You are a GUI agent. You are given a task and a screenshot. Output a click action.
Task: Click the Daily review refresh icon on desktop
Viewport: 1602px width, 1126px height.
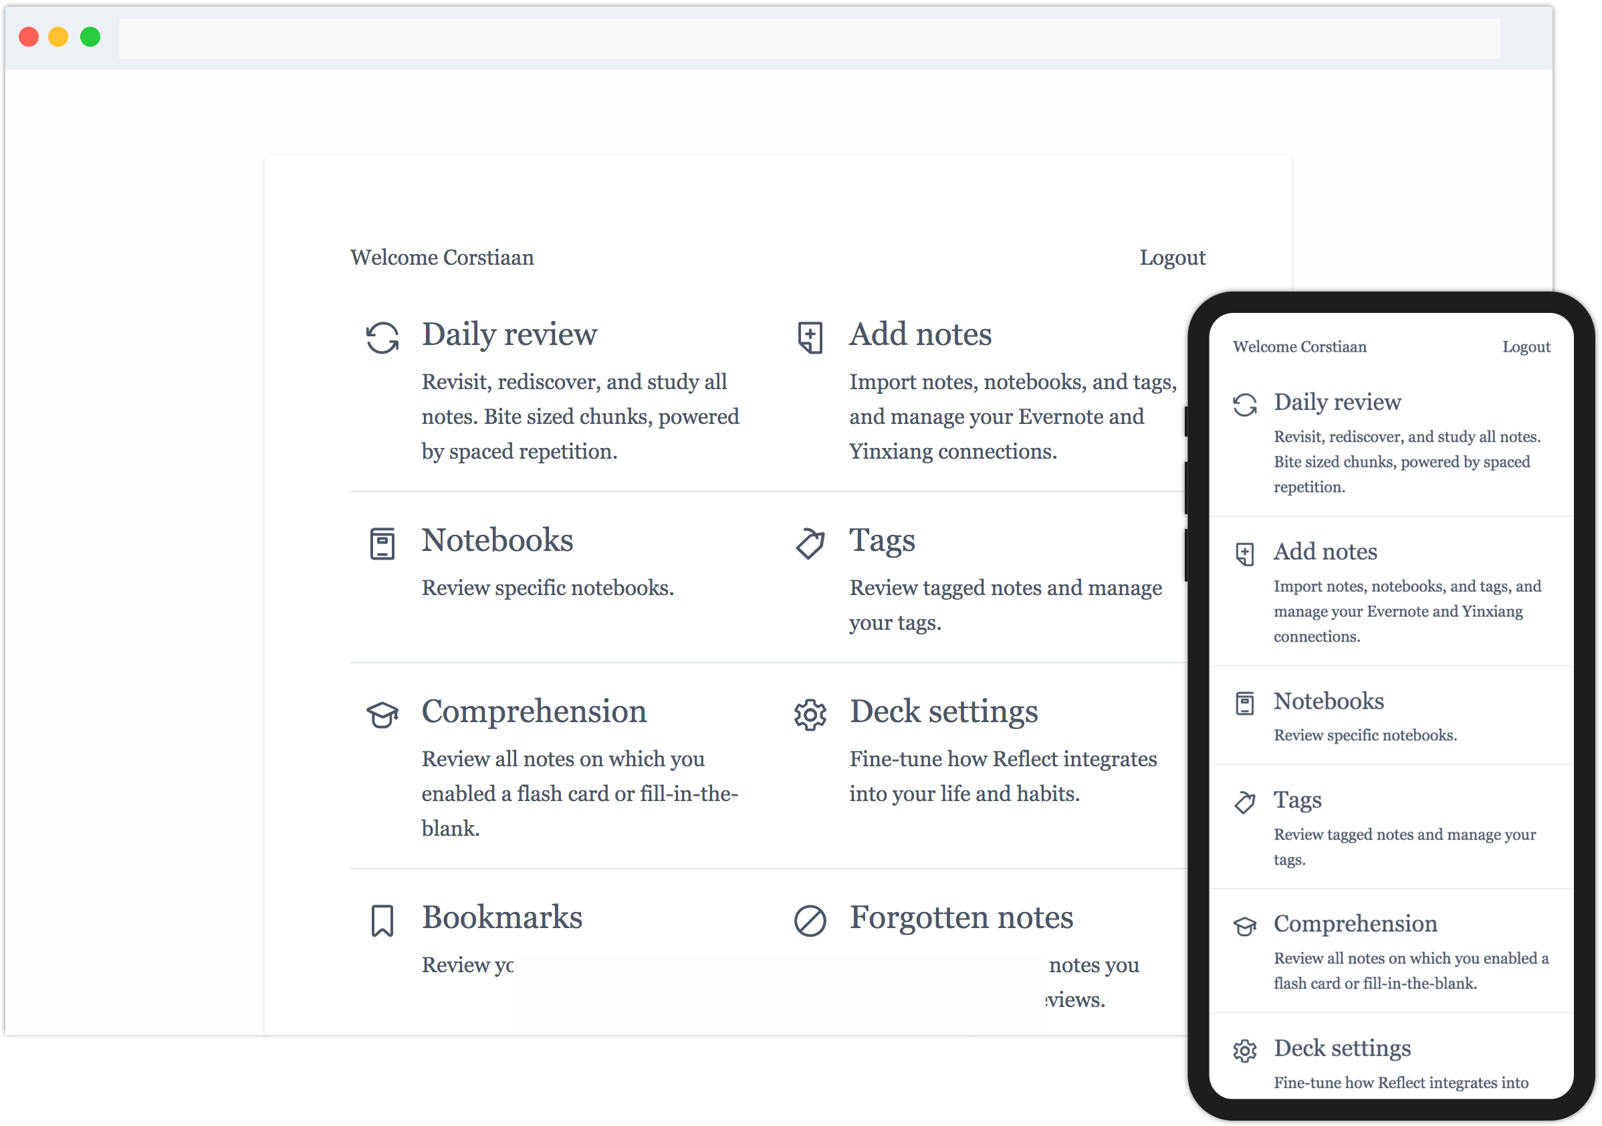pyautogui.click(x=382, y=338)
